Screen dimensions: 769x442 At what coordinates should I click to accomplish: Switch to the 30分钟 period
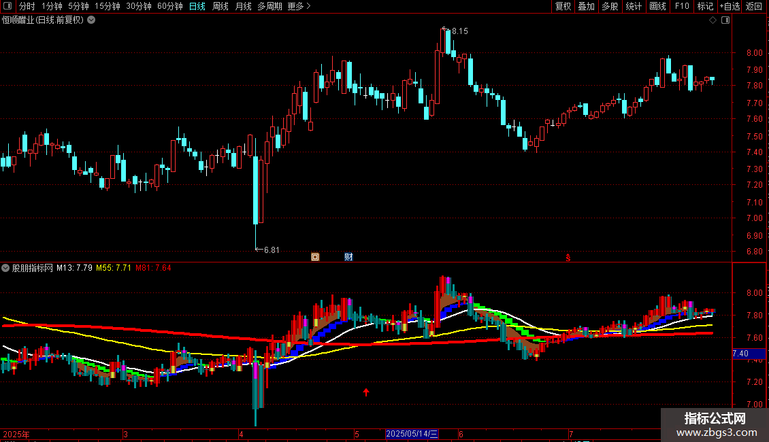[x=138, y=6]
